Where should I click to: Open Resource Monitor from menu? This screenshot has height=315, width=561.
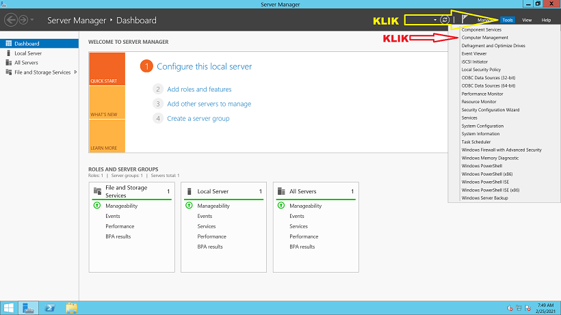(479, 102)
